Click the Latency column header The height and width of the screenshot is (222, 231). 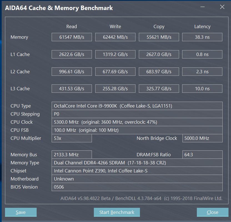pyautogui.click(x=202, y=27)
